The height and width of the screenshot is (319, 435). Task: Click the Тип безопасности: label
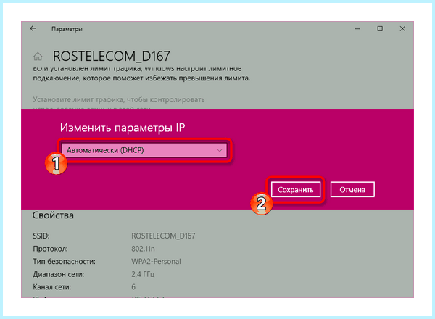[64, 262]
